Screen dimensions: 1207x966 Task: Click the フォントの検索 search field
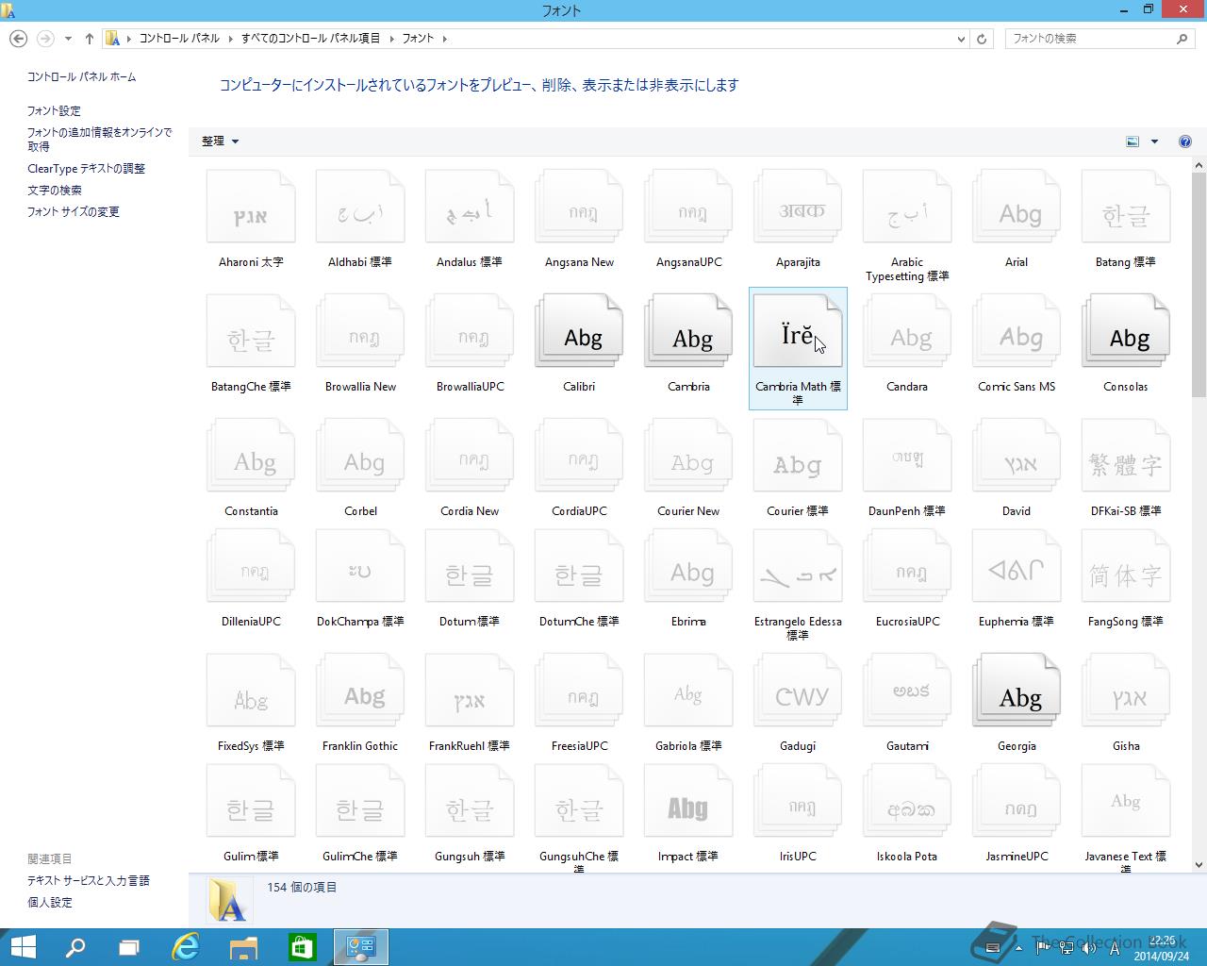click(x=1092, y=39)
